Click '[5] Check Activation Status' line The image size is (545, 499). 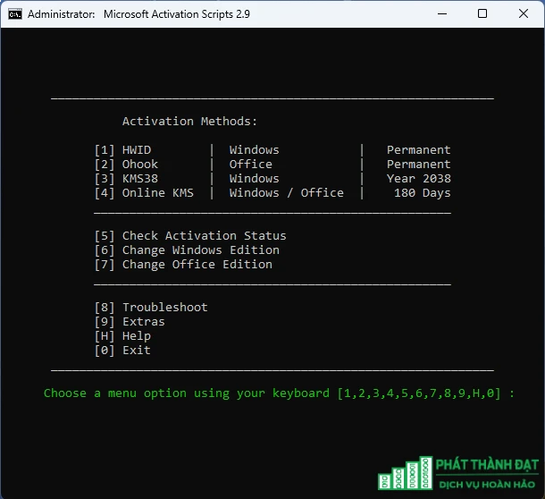[190, 236]
